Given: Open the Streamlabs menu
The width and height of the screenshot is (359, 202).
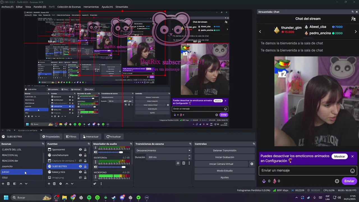Looking at the screenshot, I should [122, 7].
